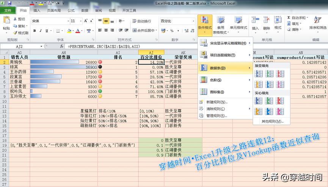Image resolution: width=328 pixels, height=187 pixels.
Task: Toggle Italic formatting
Action: pos(41,31)
